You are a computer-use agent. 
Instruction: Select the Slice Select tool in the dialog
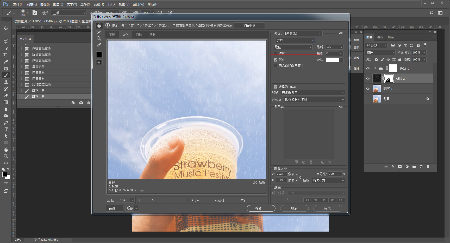(x=99, y=32)
